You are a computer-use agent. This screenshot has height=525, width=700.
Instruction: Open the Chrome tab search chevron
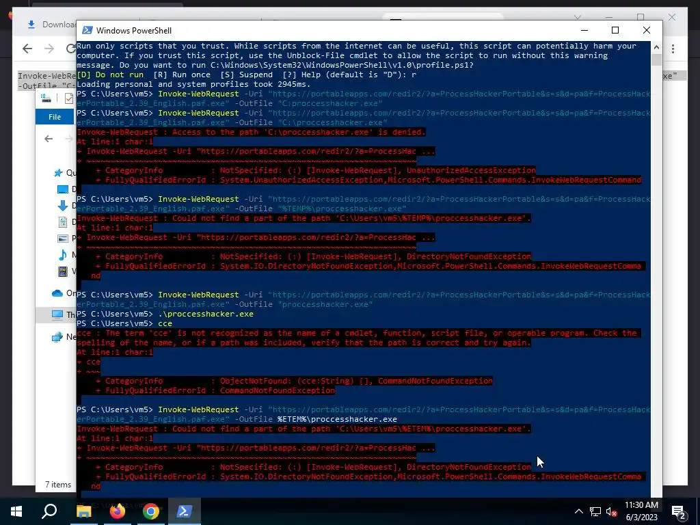pos(578,17)
